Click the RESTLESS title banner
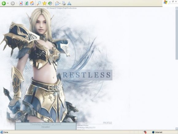This screenshot has width=178, height=134. pyautogui.click(x=85, y=75)
